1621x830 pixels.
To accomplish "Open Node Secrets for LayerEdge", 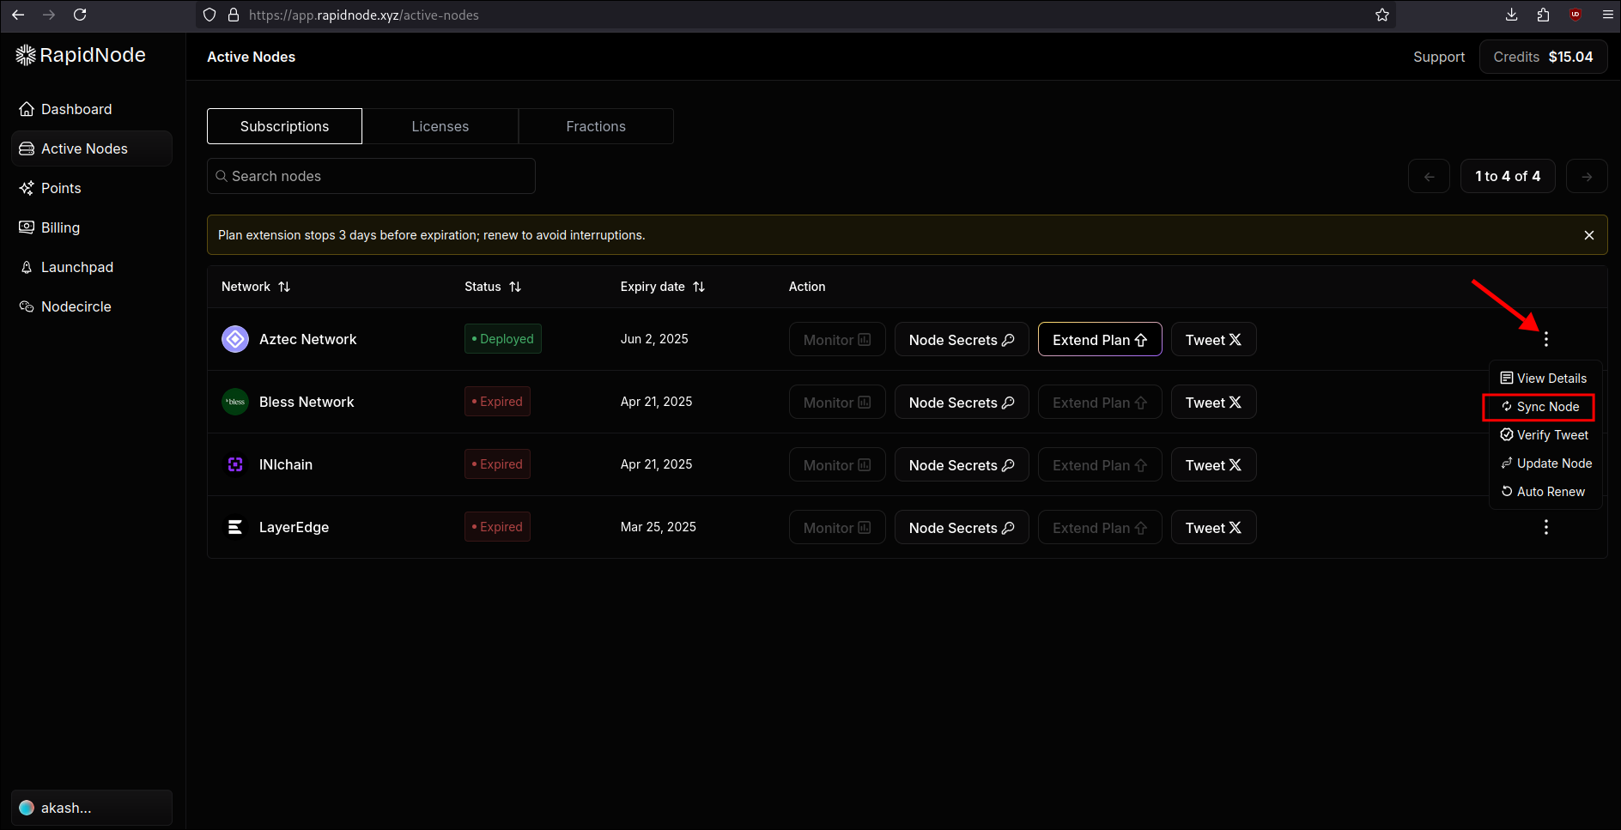I will pyautogui.click(x=962, y=527).
